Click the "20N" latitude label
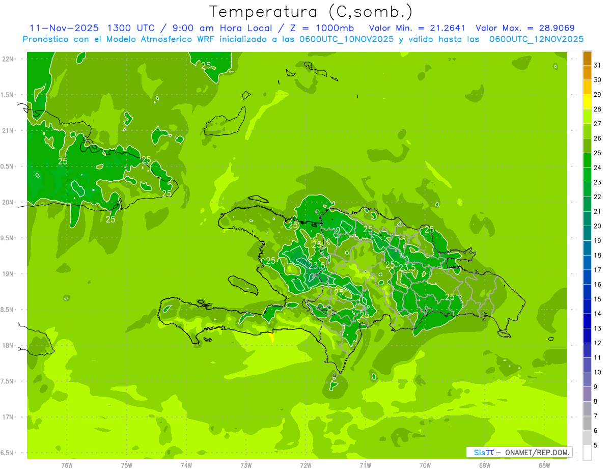Viewport: 611px width, 472px height. point(9,202)
